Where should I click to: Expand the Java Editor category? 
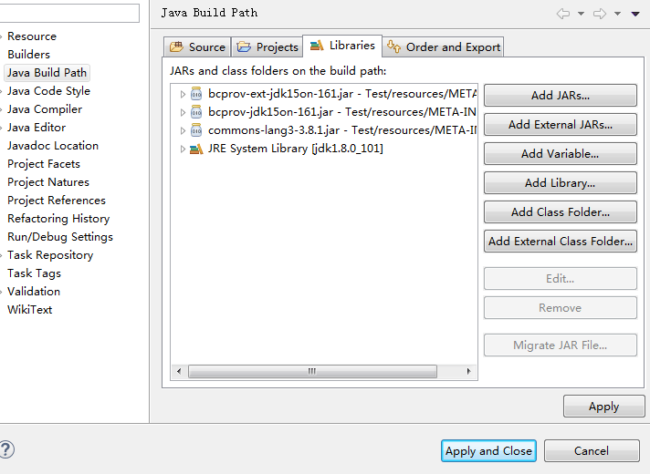(x=2, y=128)
